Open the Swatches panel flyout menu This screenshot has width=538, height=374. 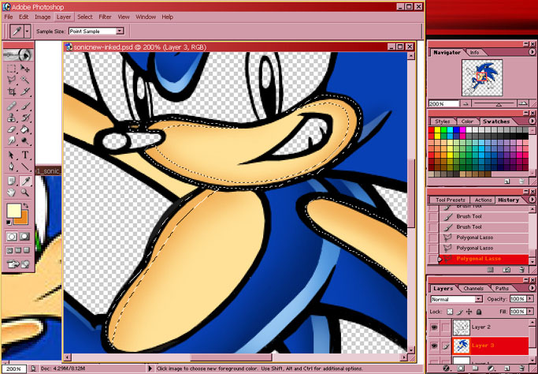tap(532, 121)
